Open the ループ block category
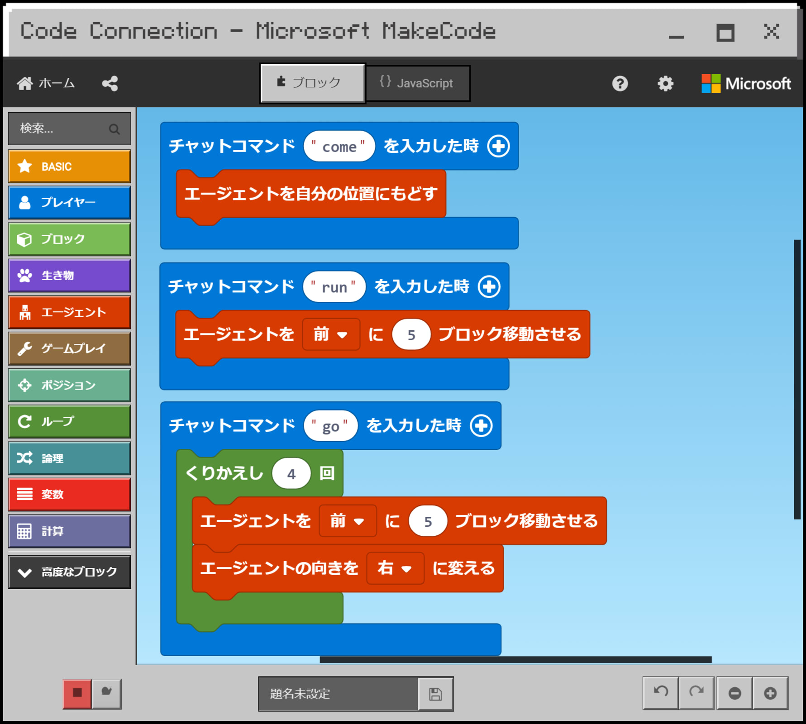806x724 pixels. (70, 421)
